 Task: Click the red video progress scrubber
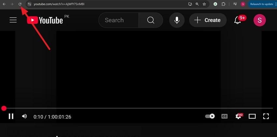tap(4, 108)
